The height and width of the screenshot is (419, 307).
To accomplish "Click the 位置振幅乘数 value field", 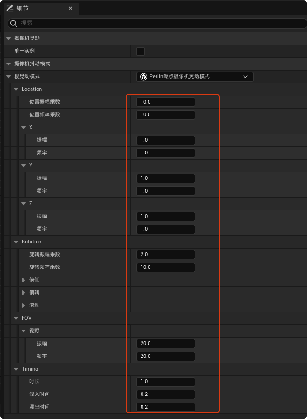I will point(165,102).
